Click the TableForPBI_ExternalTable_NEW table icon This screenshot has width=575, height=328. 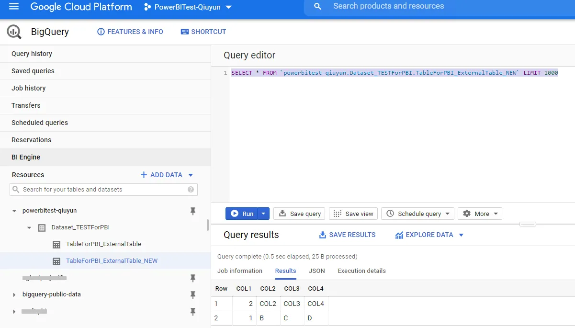coord(56,261)
